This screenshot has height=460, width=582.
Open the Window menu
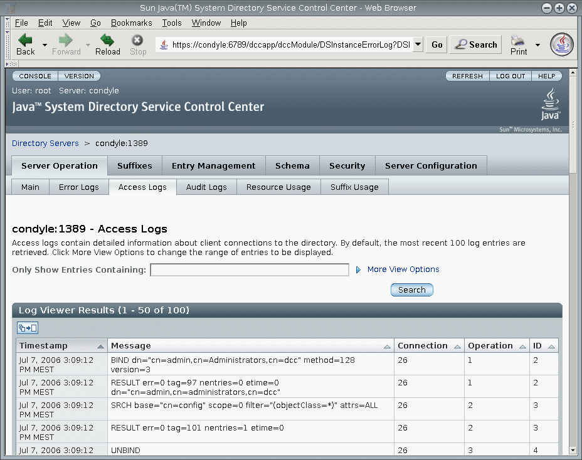206,23
